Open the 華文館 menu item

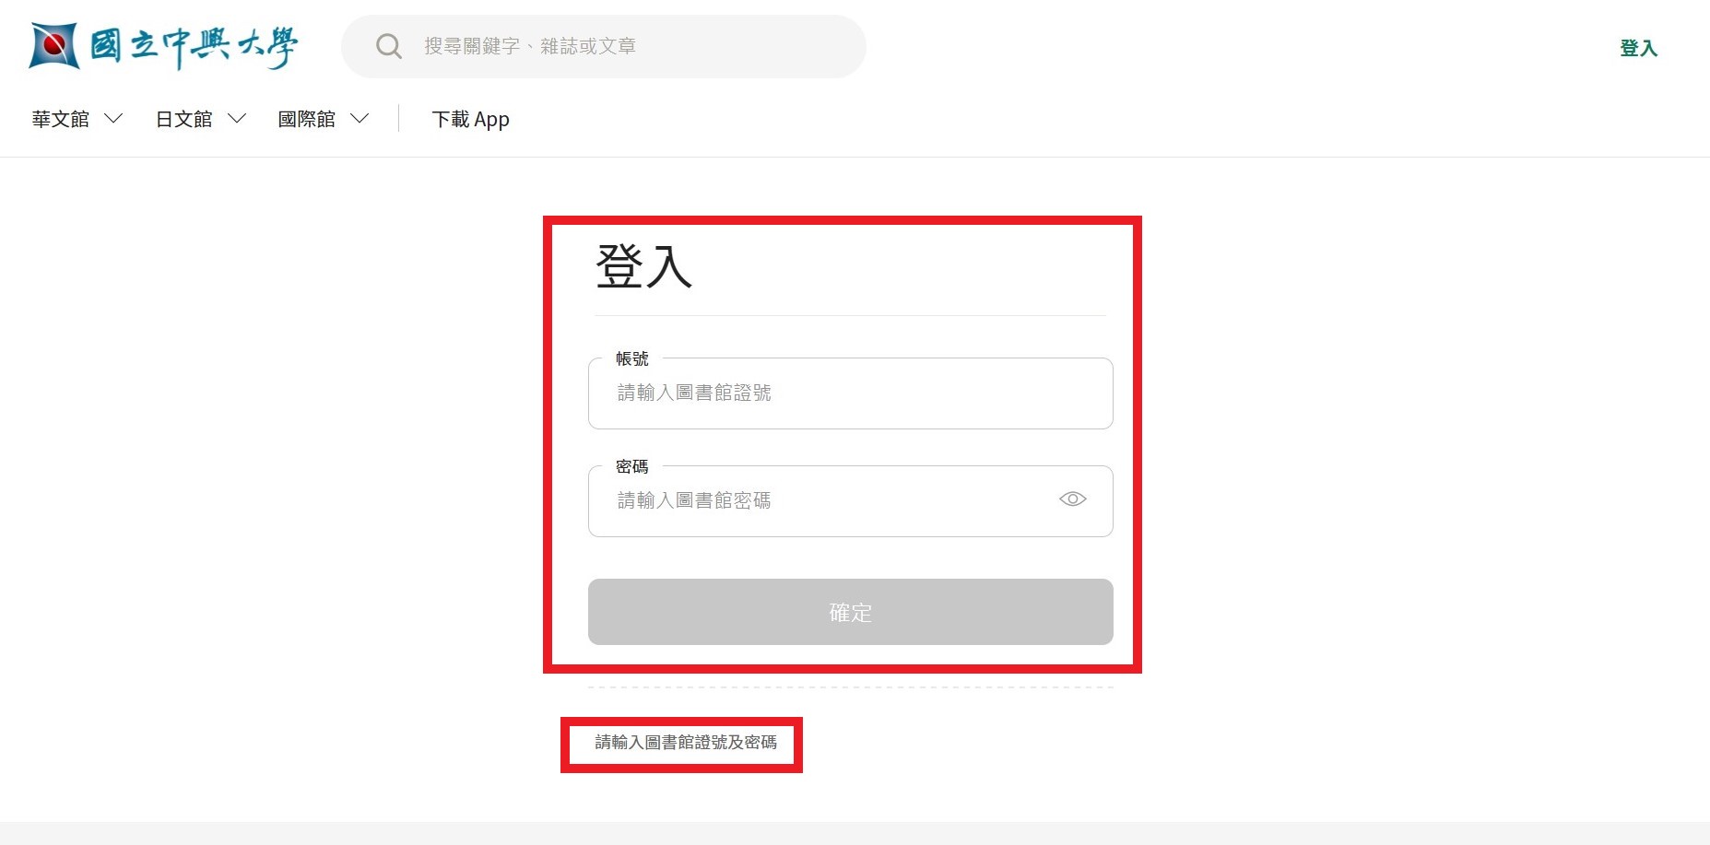[x=61, y=119]
